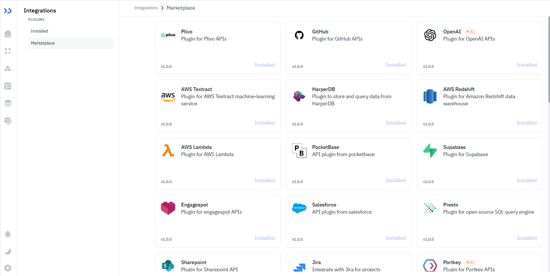Image resolution: width=550 pixels, height=276 pixels.
Task: Click the GitHub plugin title
Action: pyautogui.click(x=320, y=32)
